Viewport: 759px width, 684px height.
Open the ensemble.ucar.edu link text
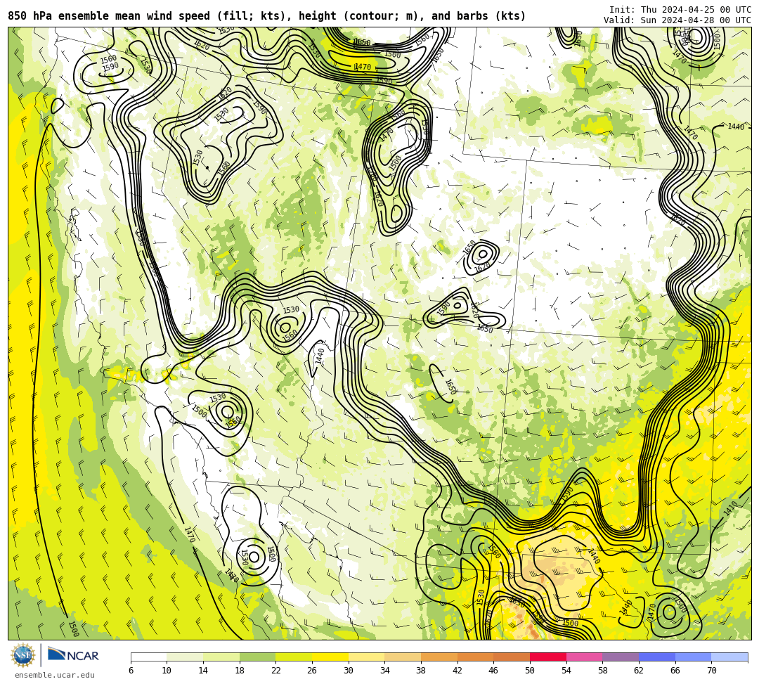tap(55, 675)
